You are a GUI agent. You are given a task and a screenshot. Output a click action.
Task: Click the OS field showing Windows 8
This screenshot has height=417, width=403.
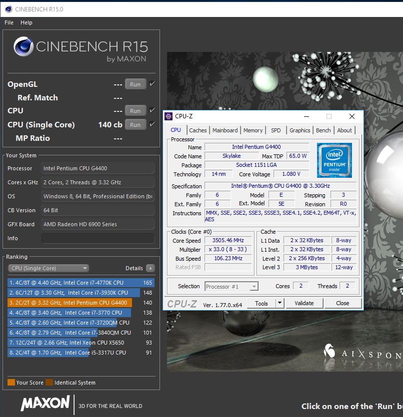[97, 196]
